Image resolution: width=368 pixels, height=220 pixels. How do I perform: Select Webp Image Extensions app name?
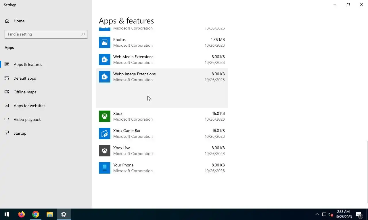coord(134,74)
